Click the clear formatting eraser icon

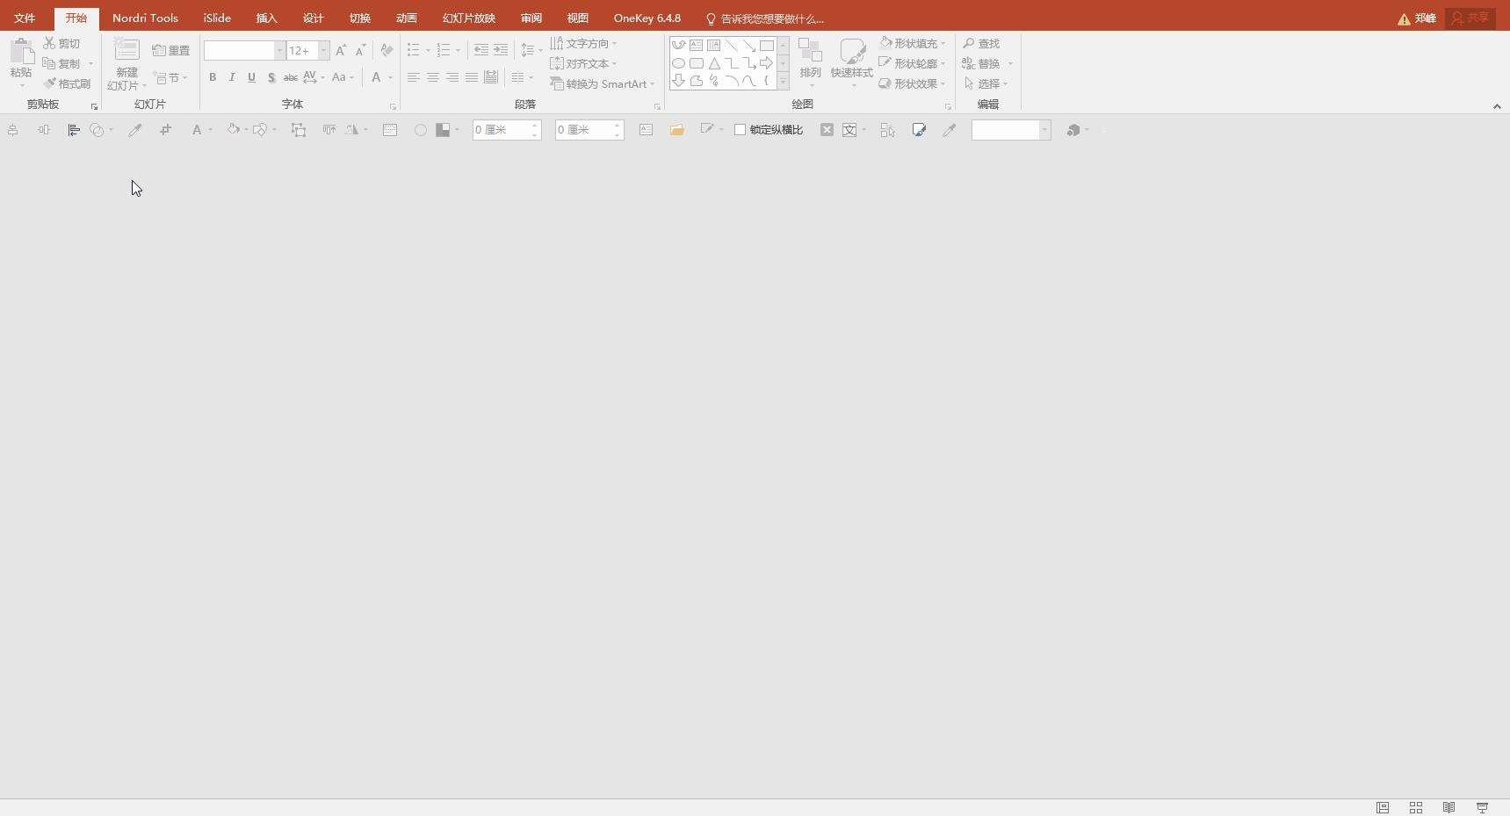[387, 50]
